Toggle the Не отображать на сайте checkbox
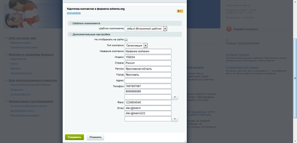The image size is (297, 143). [x=126, y=40]
